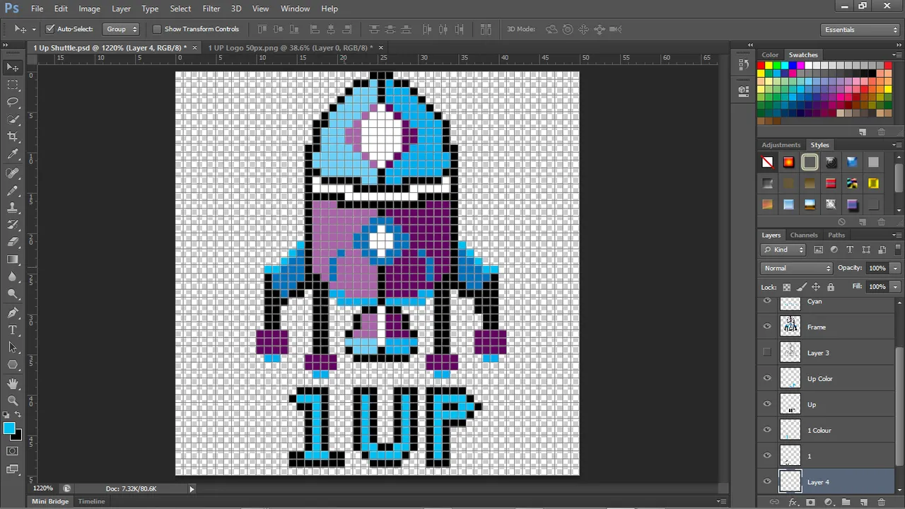Delete layer using the trash icon
905x509 pixels.
tap(881, 502)
